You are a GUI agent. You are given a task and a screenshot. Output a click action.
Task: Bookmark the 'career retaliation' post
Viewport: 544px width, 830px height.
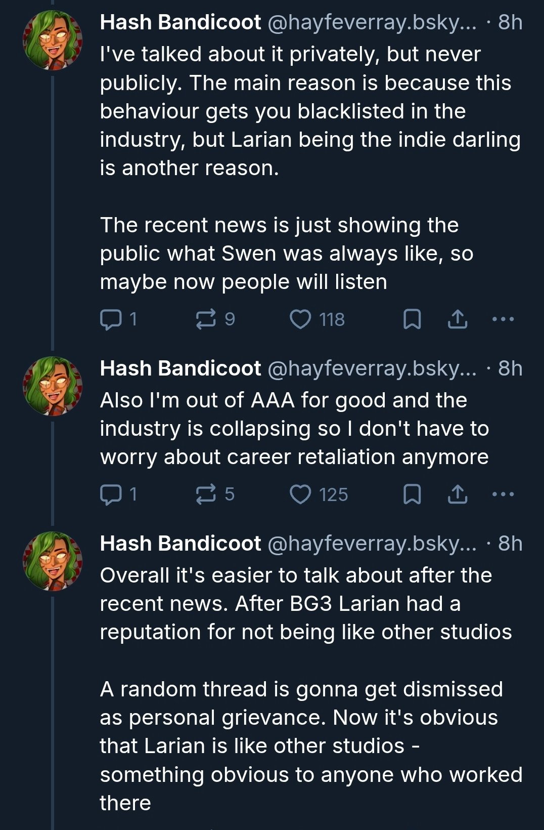click(x=412, y=494)
